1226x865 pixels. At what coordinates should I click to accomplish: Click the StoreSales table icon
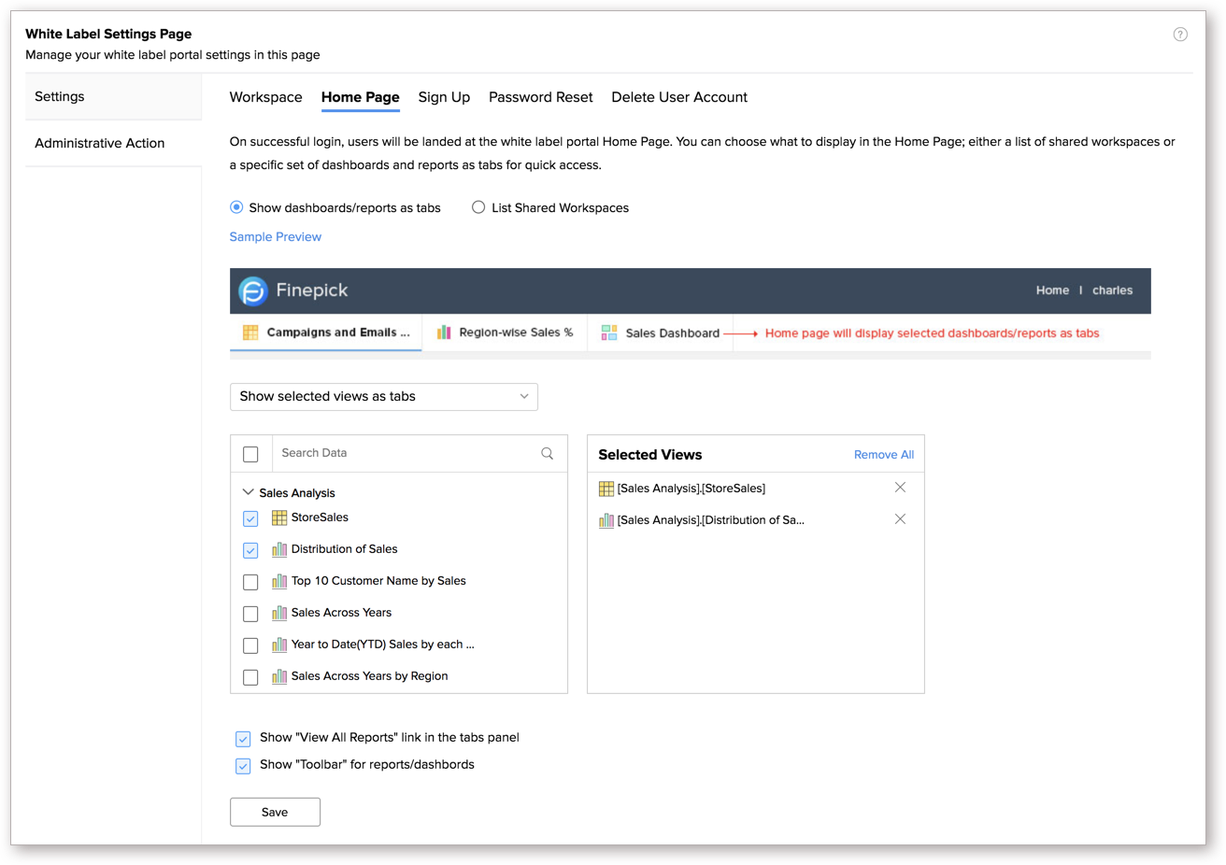tap(279, 517)
